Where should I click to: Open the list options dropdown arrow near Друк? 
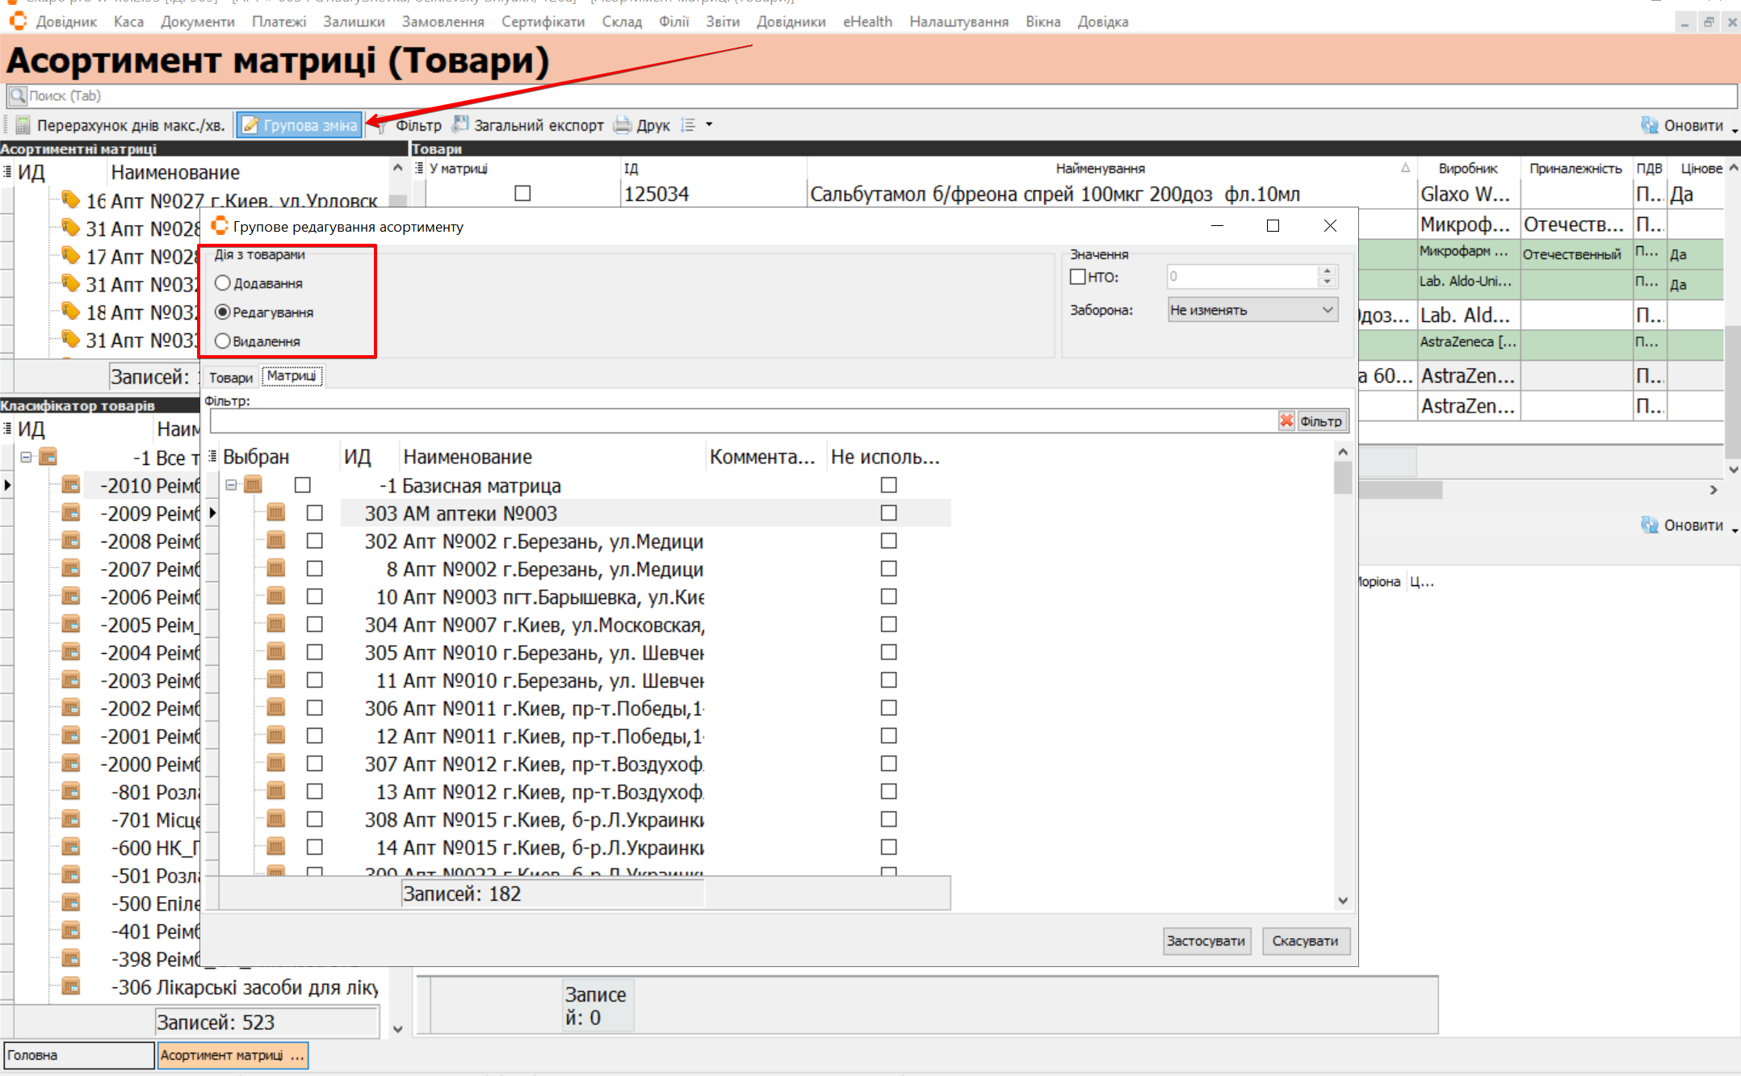(709, 125)
